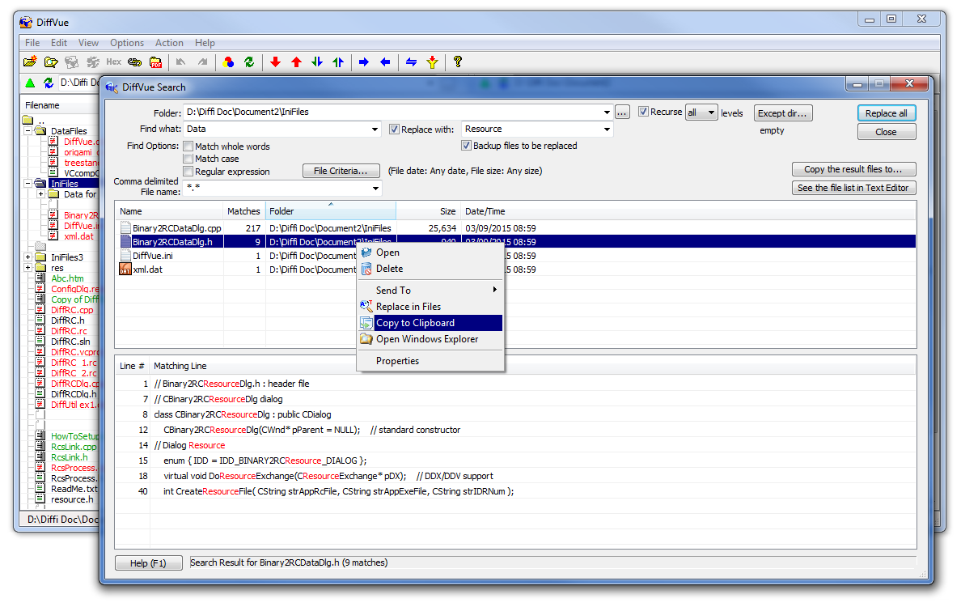
Task: Expand the IniFiles3 tree folder
Action: point(28,257)
